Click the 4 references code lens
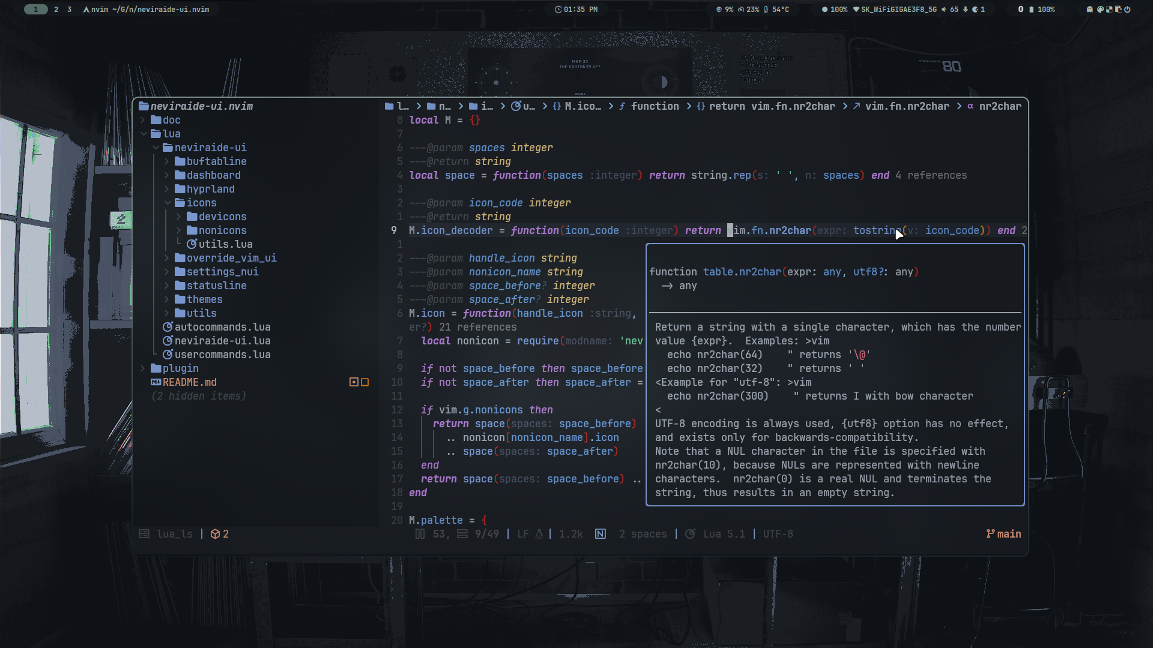This screenshot has height=648, width=1153. 931,175
